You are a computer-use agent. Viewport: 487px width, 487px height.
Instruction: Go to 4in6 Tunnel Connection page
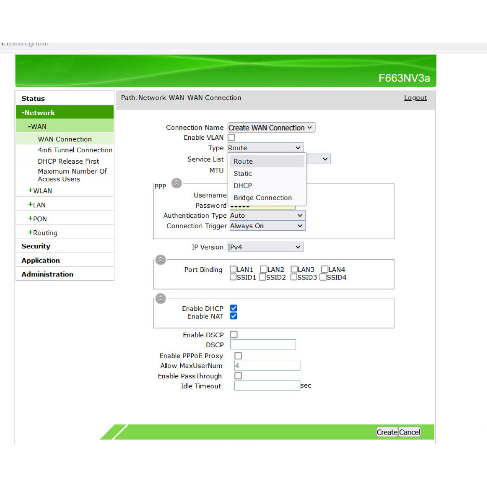[x=75, y=150]
